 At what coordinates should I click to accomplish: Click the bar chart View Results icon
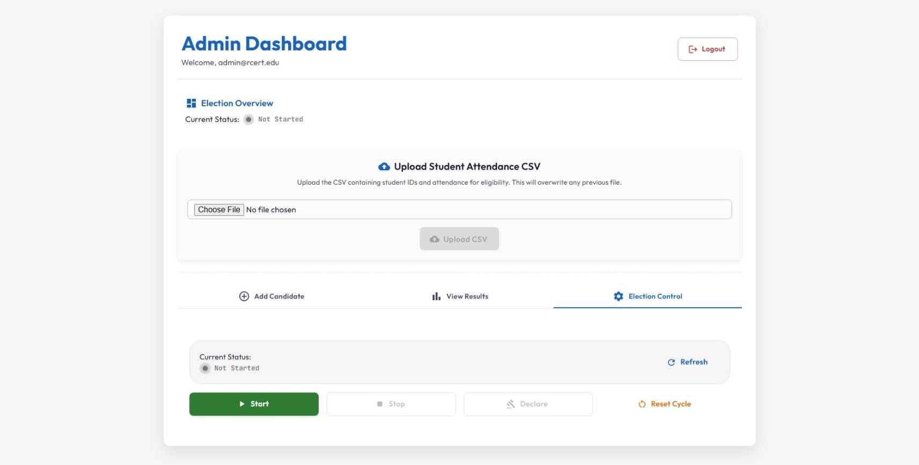pyautogui.click(x=436, y=296)
